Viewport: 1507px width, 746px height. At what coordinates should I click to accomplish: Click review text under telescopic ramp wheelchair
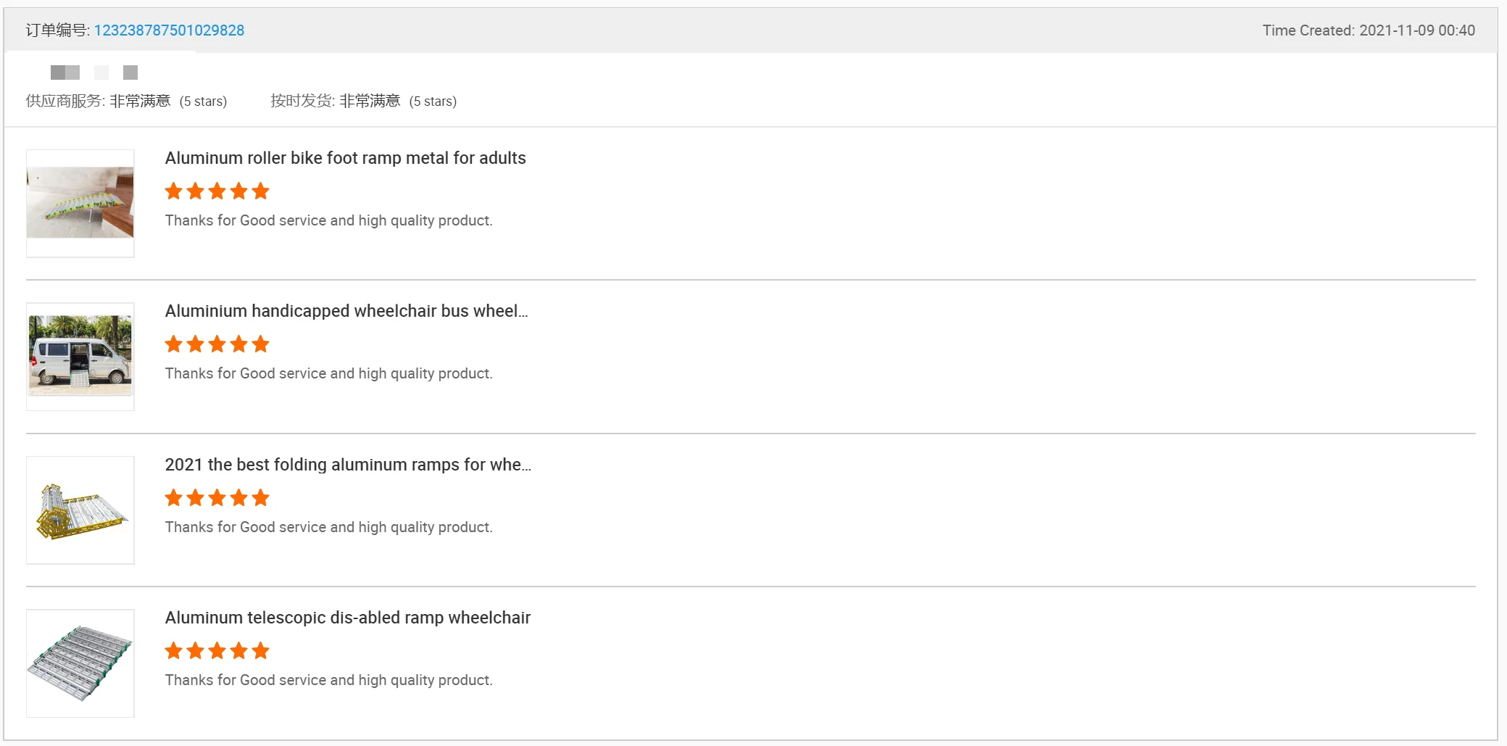coord(328,680)
